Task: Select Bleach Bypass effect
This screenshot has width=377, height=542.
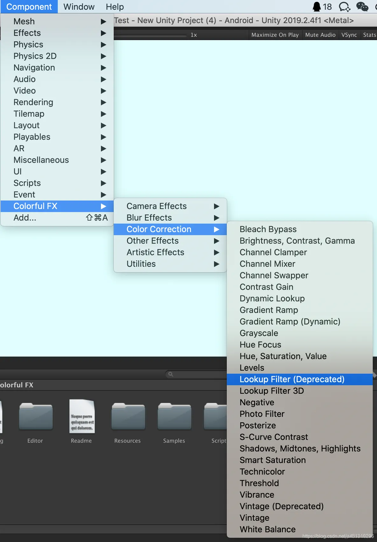Action: [x=300, y=229]
